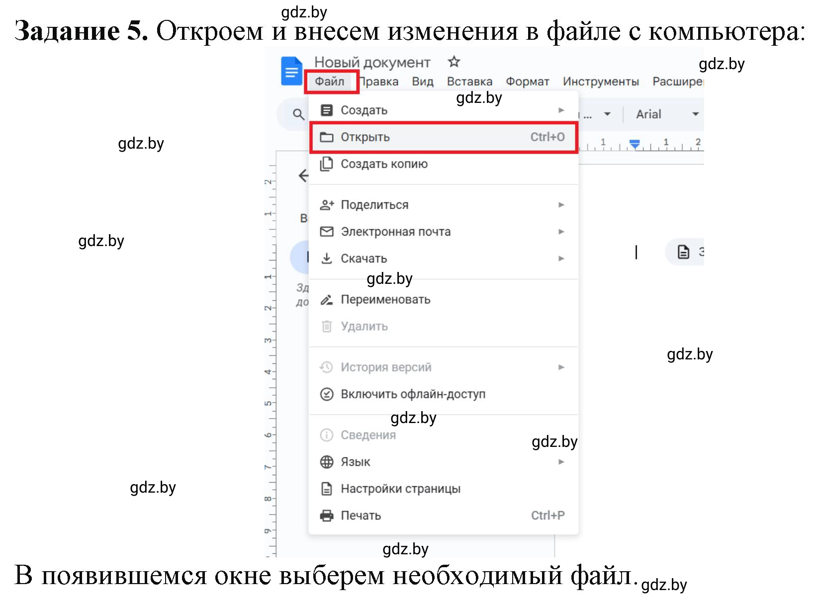Click the printer icon beside Печать
This screenshot has width=816, height=601.
(x=326, y=515)
